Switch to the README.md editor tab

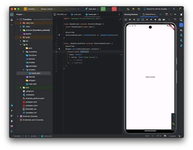click(x=60, y=14)
